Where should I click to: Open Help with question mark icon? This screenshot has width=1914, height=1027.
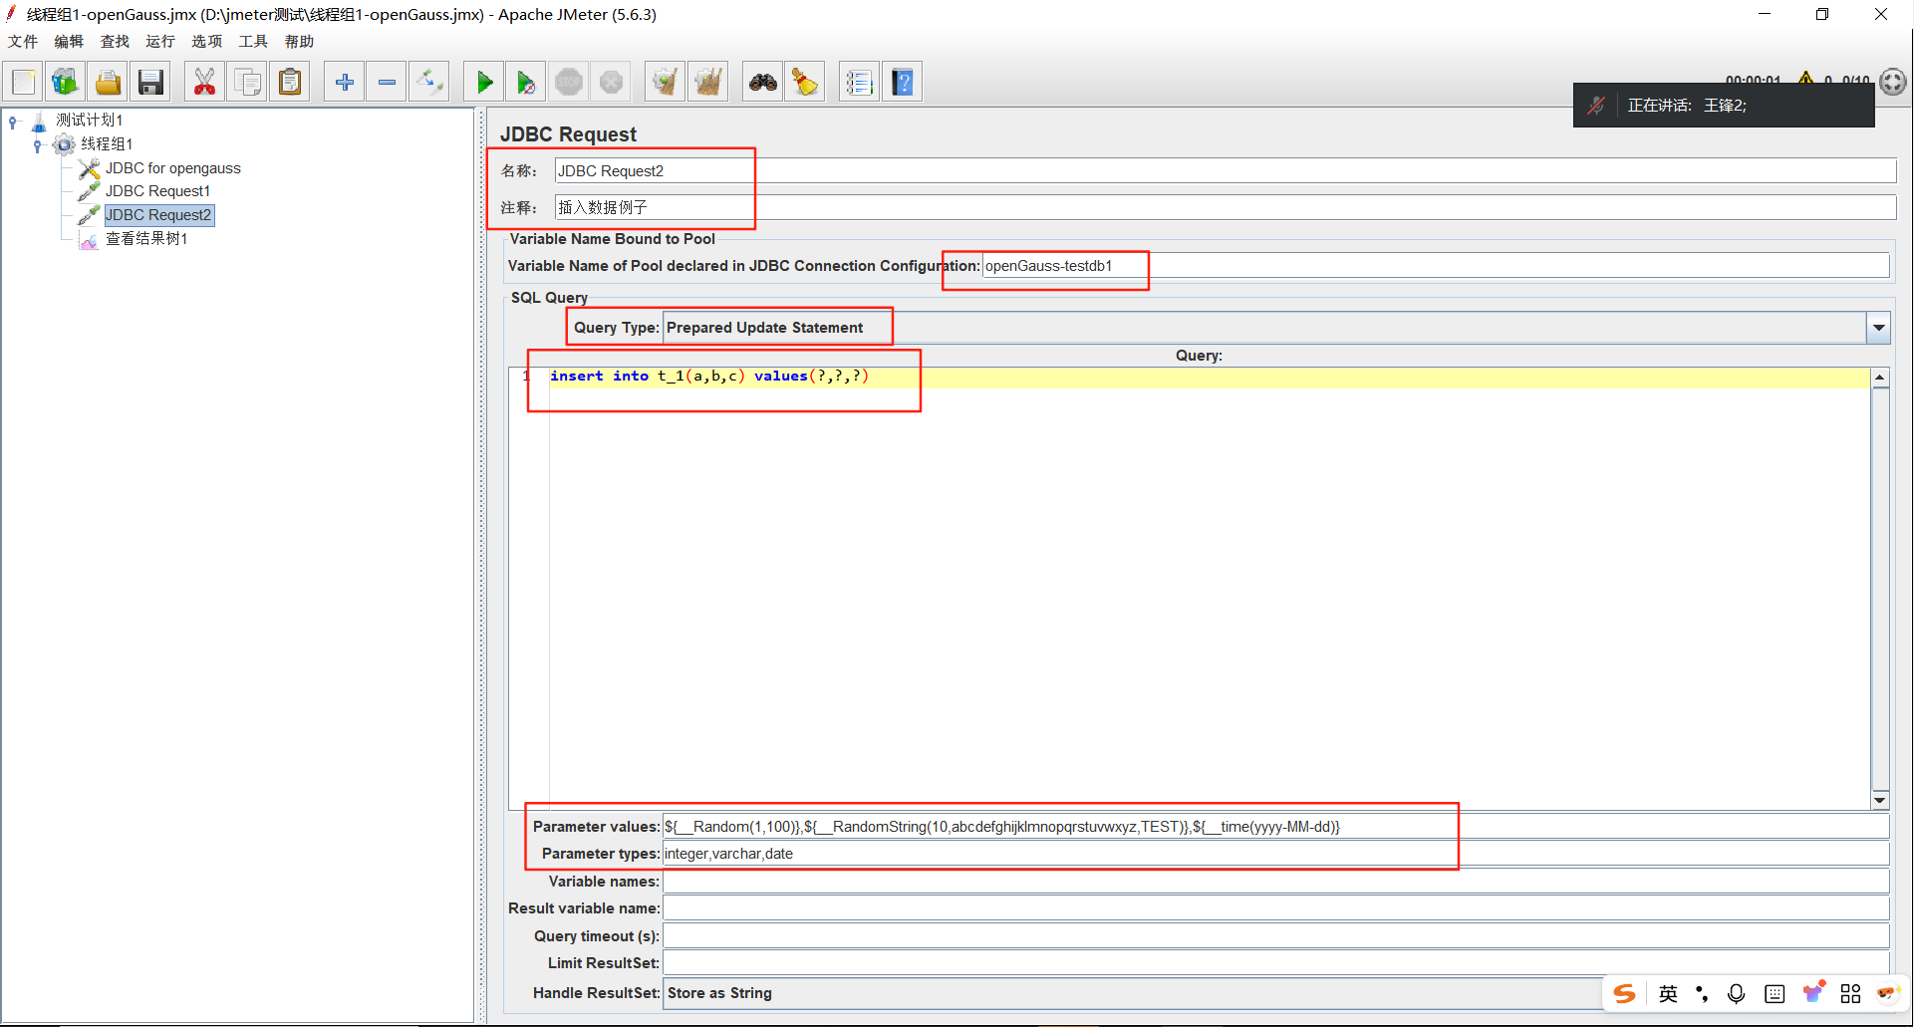coord(902,82)
